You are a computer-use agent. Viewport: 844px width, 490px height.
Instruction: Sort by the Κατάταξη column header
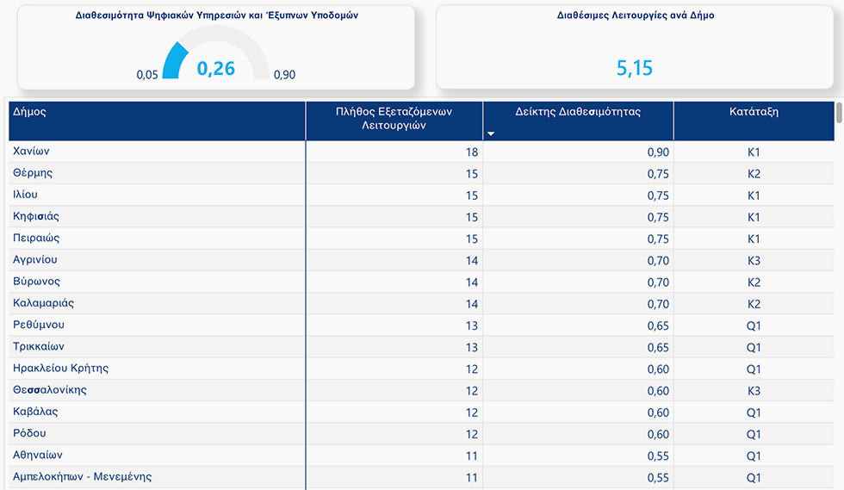[x=754, y=112]
